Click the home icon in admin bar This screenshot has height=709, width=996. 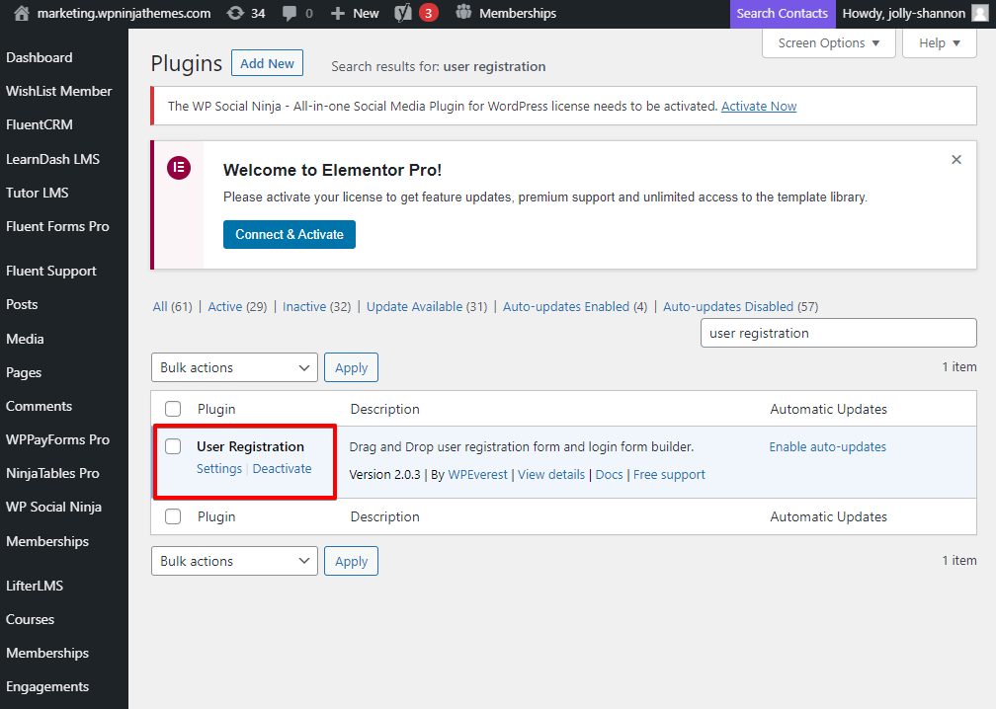[22, 13]
